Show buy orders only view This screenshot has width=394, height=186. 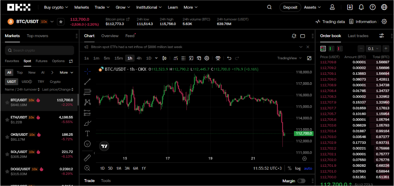click(331, 49)
